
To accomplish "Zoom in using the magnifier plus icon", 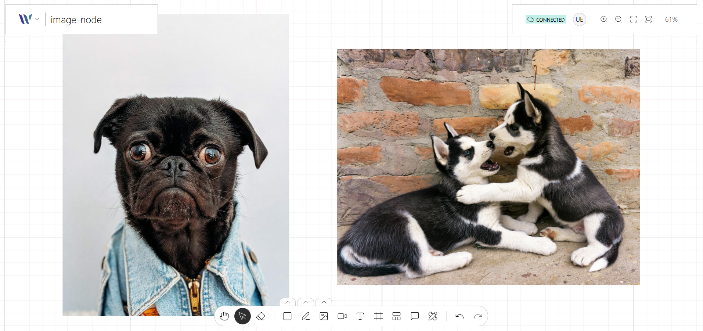I will click(603, 19).
